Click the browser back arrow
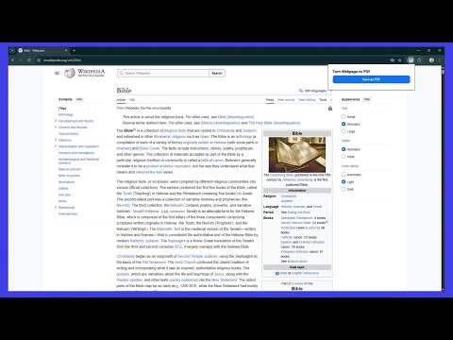453x340 pixels. click(x=12, y=60)
